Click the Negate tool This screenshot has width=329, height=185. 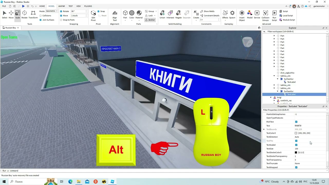point(178,15)
